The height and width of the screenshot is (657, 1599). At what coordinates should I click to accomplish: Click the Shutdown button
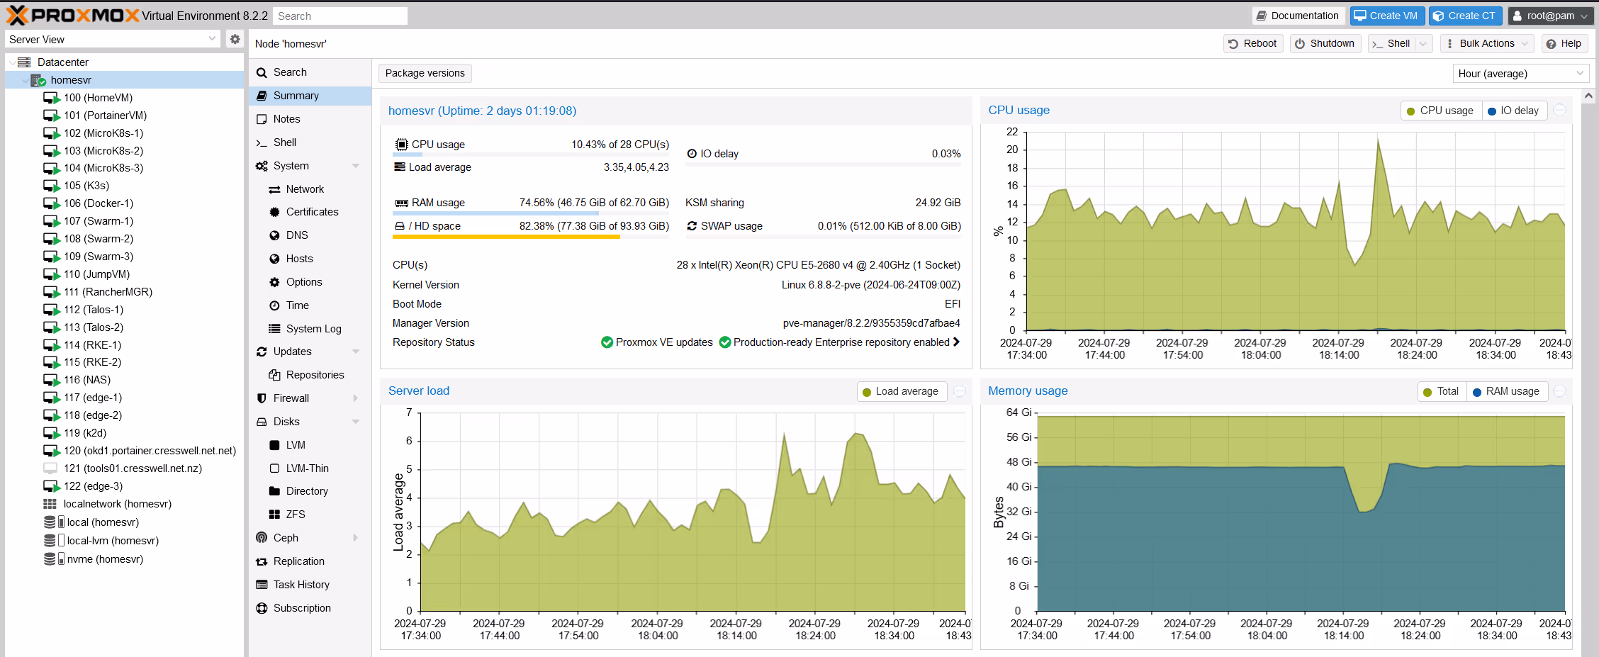(x=1325, y=43)
